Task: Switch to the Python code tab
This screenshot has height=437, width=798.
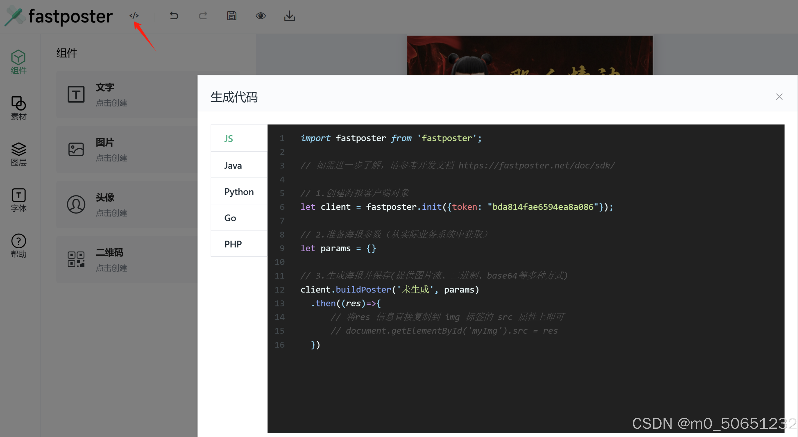Action: pyautogui.click(x=239, y=191)
